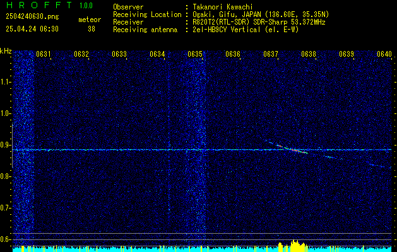Viewport: 397px width, 252px height.
Task: Click the 'Observer' field label
Action: [x=128, y=7]
